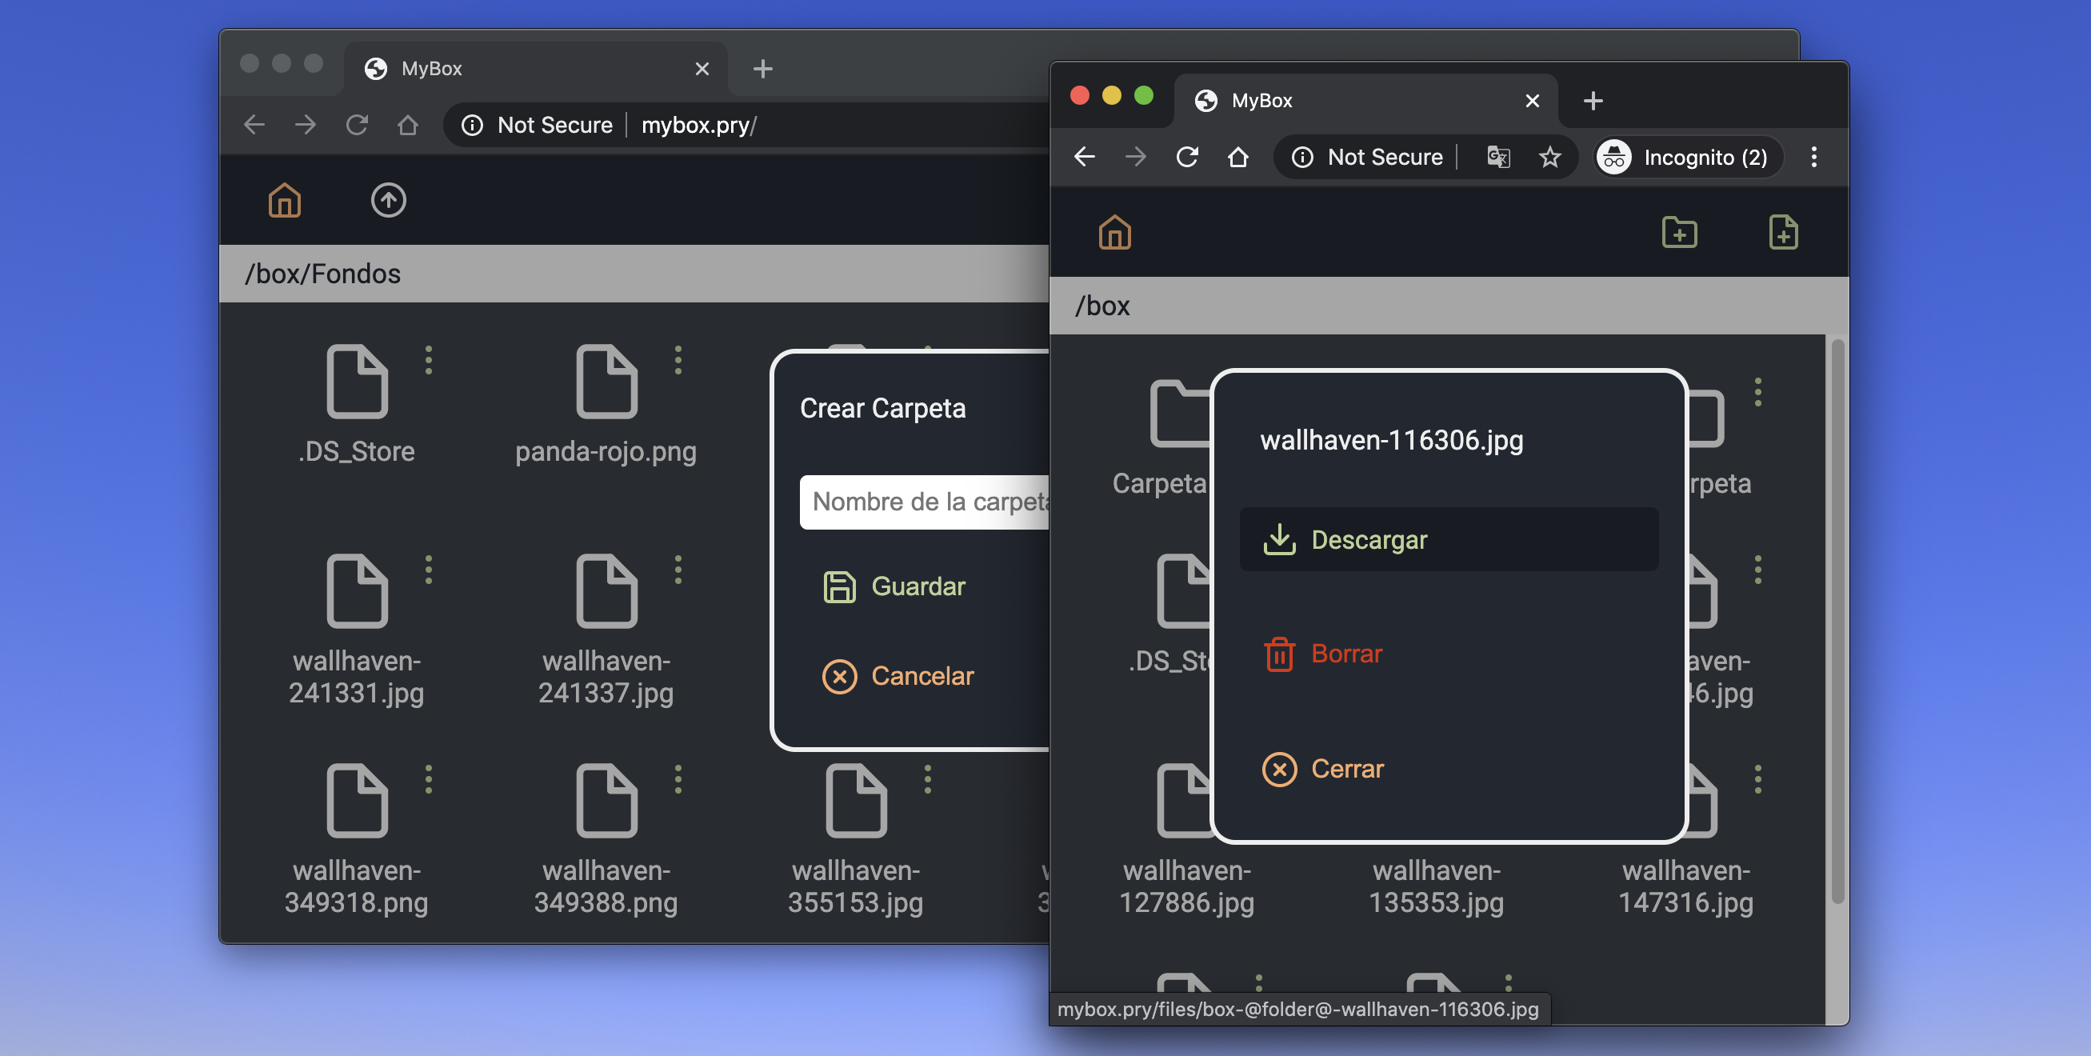The width and height of the screenshot is (2091, 1056).
Task: Close the MyBox tab in back window
Action: (x=702, y=68)
